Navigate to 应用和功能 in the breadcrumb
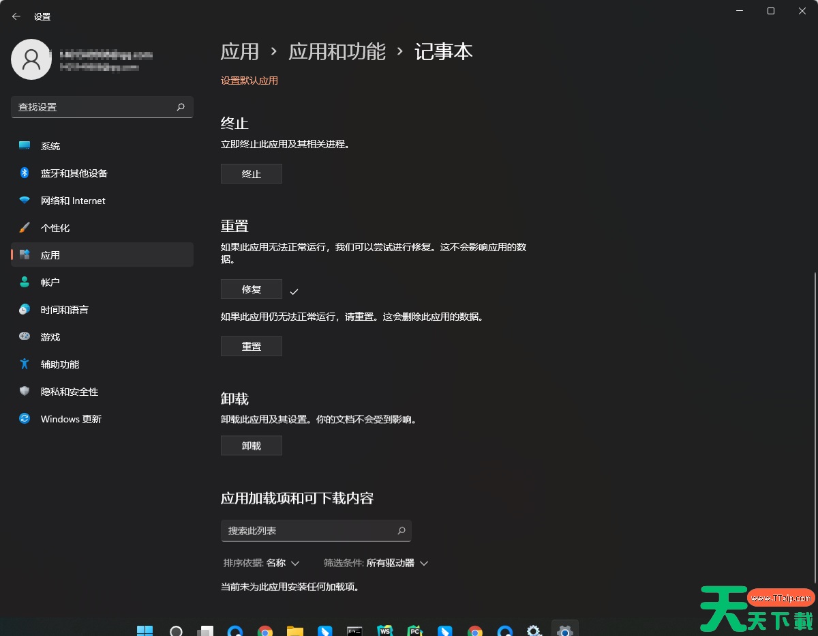Viewport: 818px width, 636px height. [x=337, y=52]
